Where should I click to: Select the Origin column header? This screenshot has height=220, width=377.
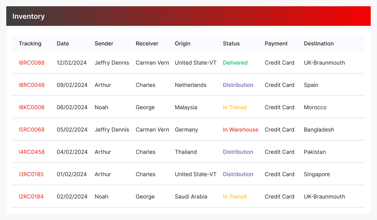183,43
